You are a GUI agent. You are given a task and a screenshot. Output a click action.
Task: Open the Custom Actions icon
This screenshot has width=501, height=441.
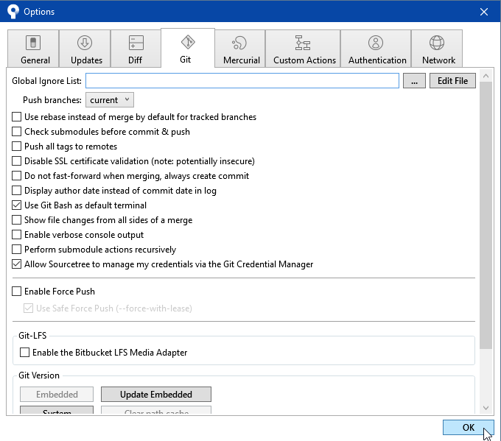tap(303, 43)
